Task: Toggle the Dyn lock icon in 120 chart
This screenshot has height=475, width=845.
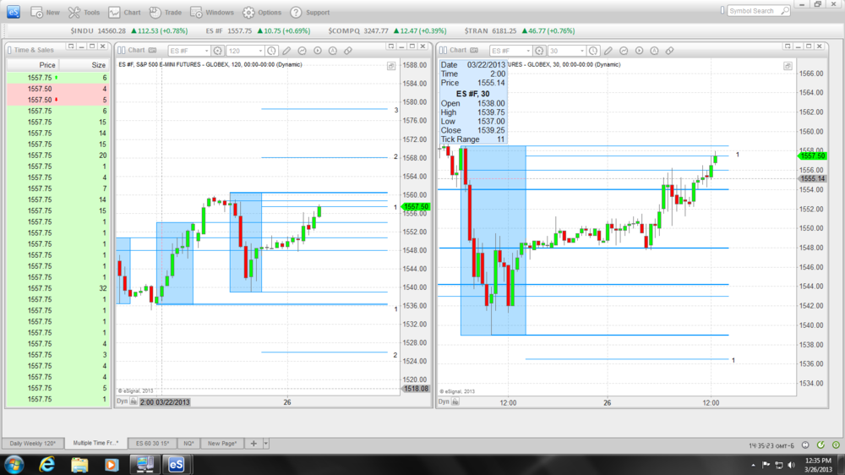Action: point(134,401)
